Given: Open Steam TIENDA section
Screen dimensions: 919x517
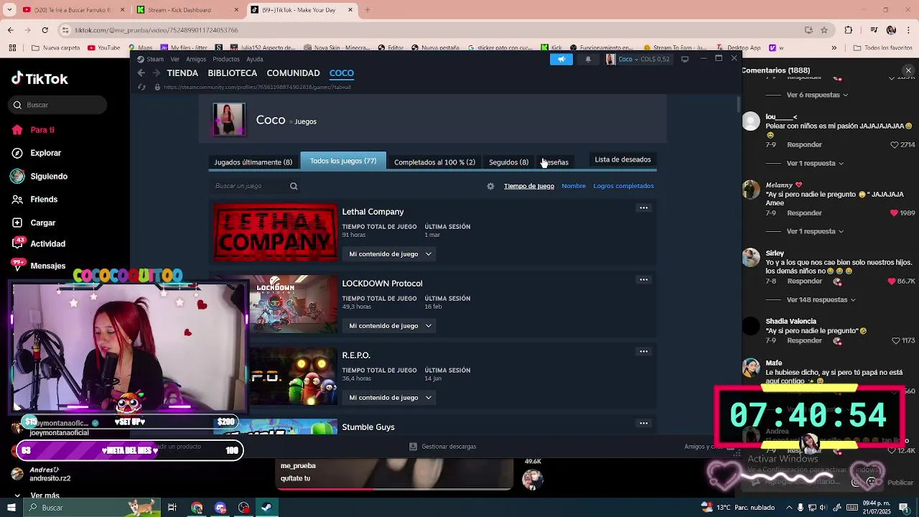Looking at the screenshot, I should pos(182,73).
